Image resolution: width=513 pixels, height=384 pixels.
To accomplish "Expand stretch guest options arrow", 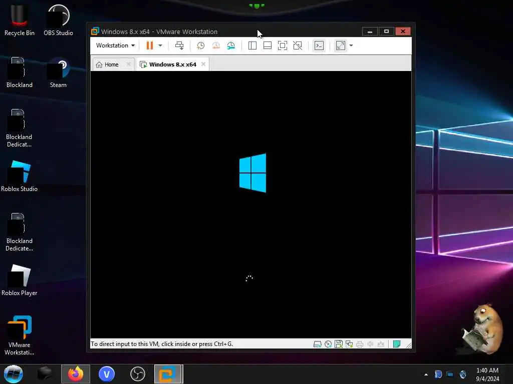I will 351,45.
